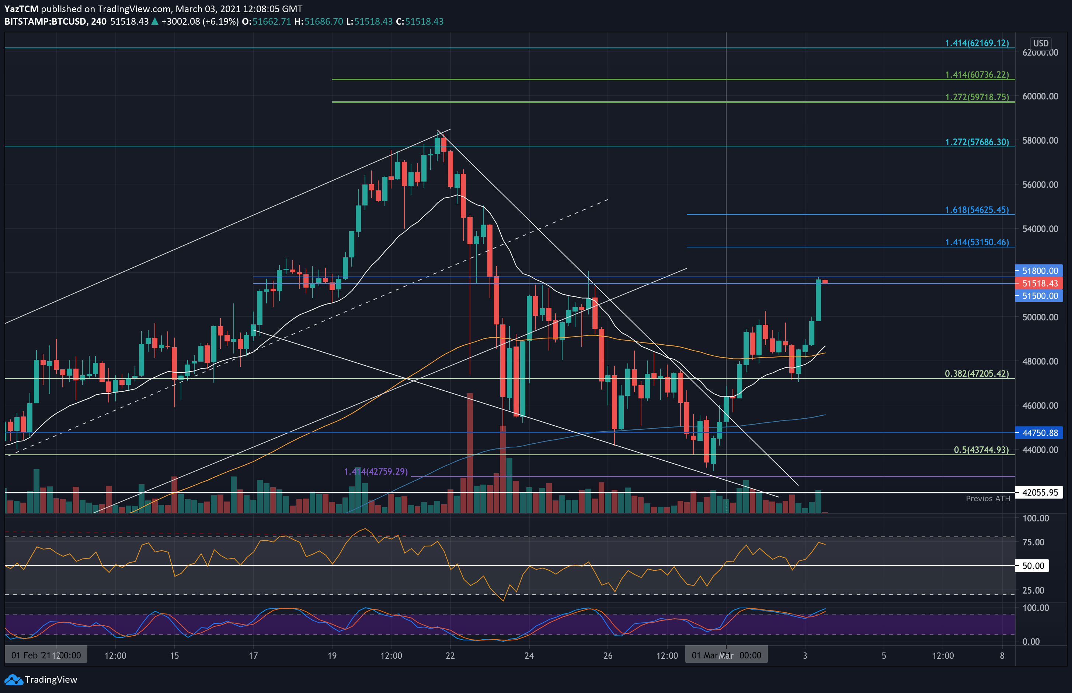Click the 1.272(59718.75) Fibonacci label
This screenshot has width=1072, height=693.
coord(977,97)
